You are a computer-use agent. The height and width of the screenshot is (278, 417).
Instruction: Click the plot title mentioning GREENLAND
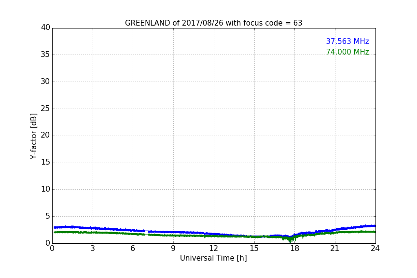pos(213,23)
